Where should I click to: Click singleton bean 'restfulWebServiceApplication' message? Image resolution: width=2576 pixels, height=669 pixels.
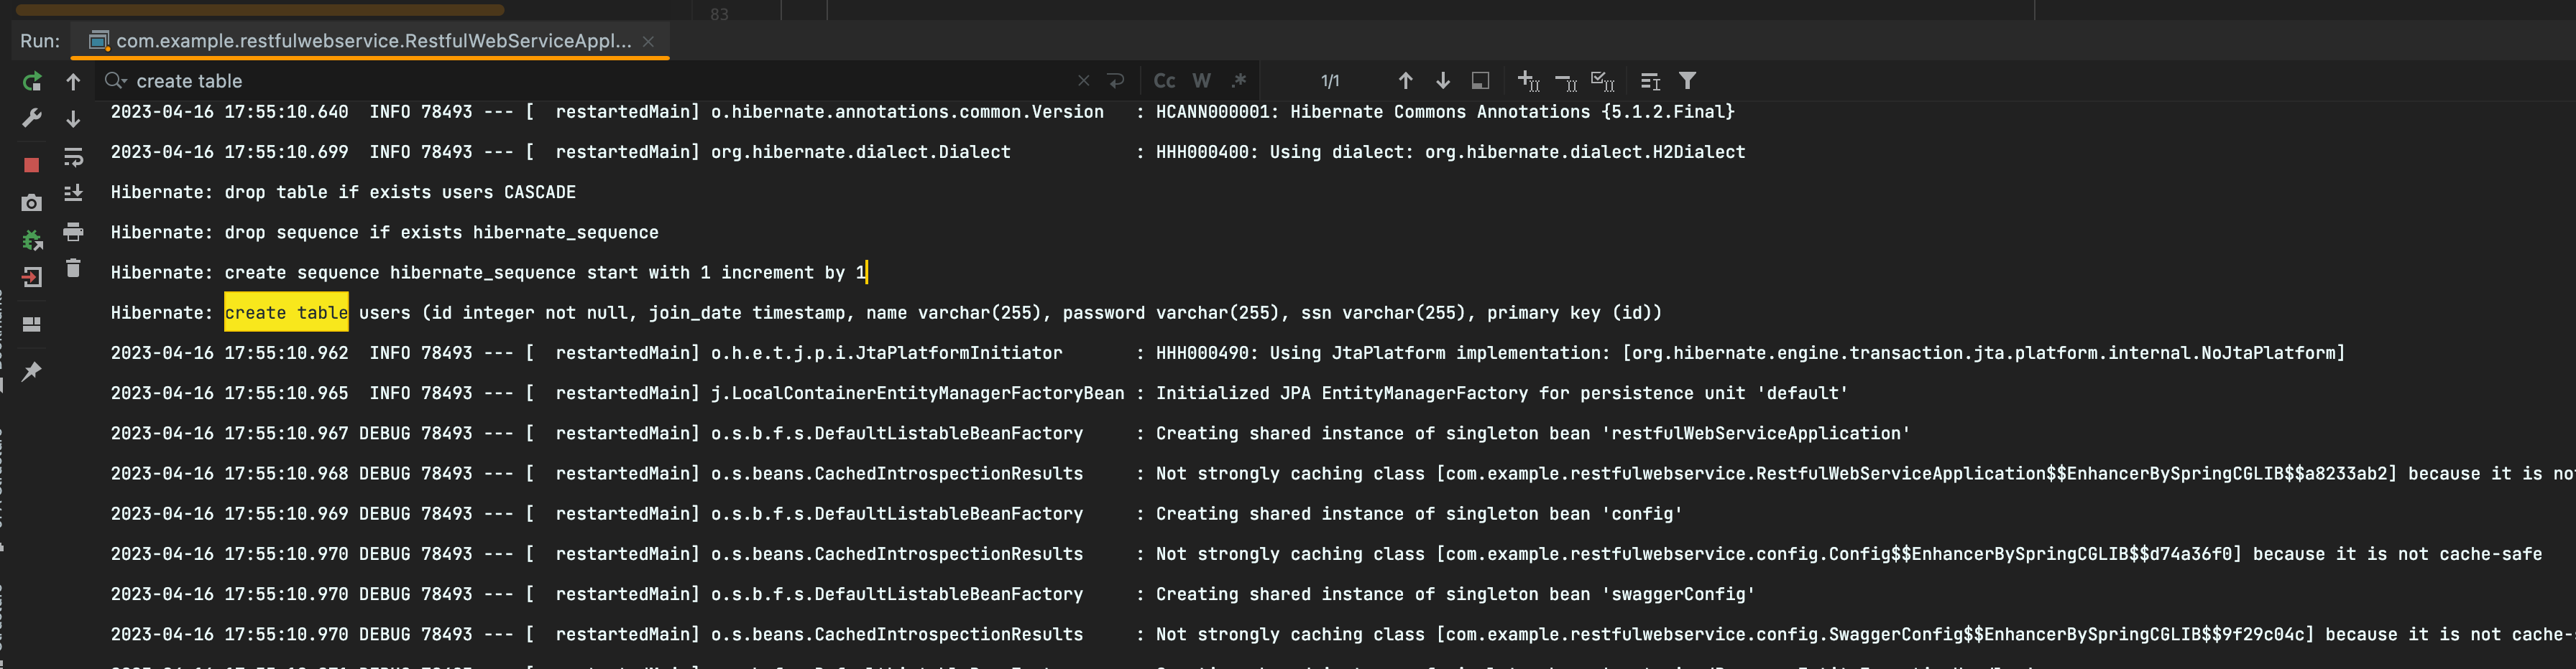[x=1532, y=434]
